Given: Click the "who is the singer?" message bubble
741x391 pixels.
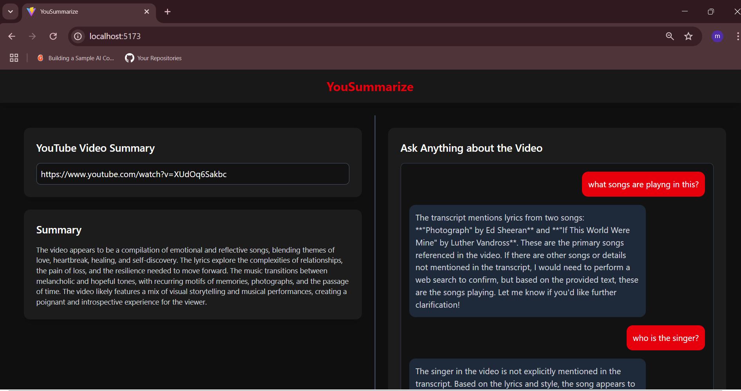Looking at the screenshot, I should (x=665, y=338).
